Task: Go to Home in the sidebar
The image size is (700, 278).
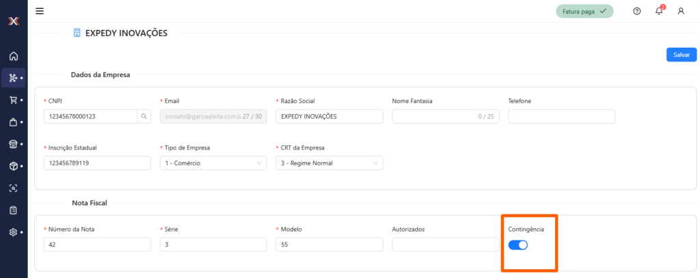Action: (x=13, y=56)
